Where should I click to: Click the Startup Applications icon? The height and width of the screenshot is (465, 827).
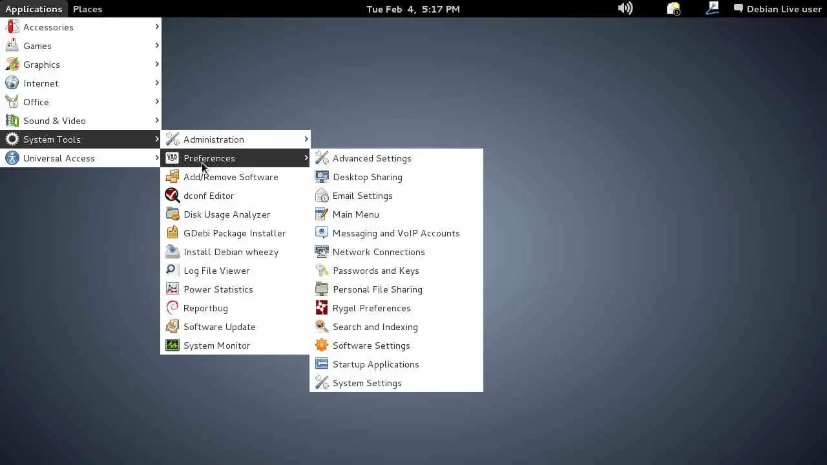pos(322,364)
